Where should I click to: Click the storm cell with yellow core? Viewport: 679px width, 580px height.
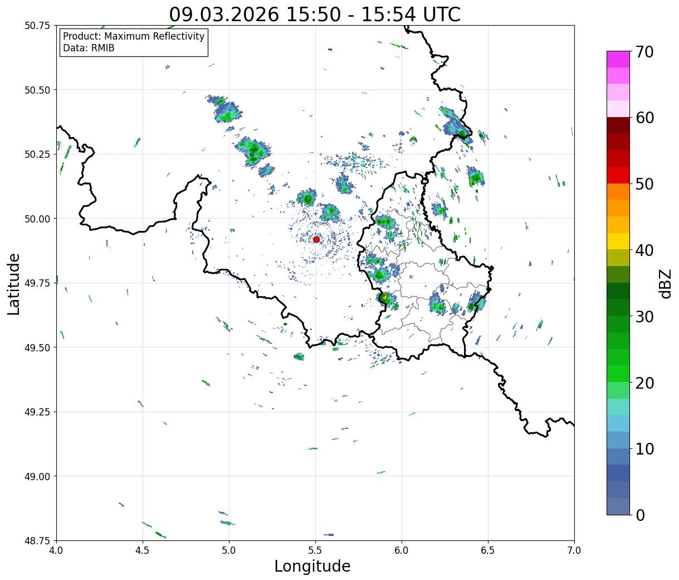pyautogui.click(x=385, y=298)
